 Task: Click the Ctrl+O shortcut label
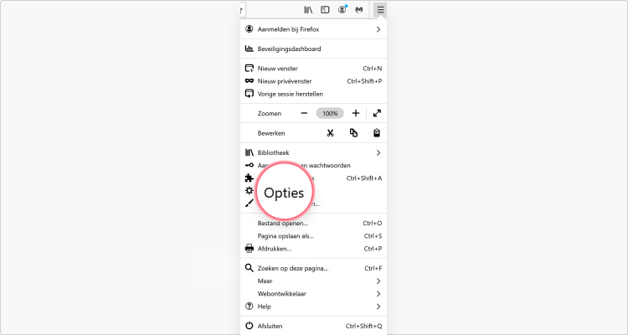[x=373, y=224]
